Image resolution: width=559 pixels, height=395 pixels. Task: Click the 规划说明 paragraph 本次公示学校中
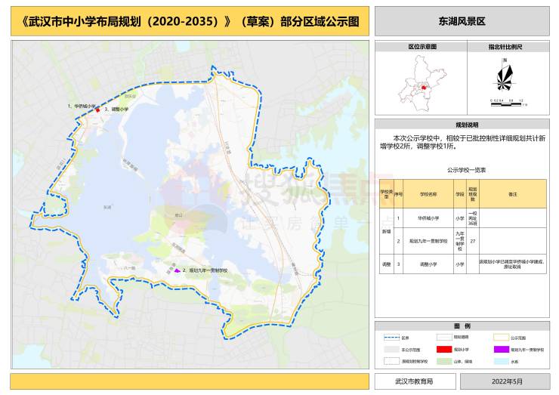click(463, 142)
